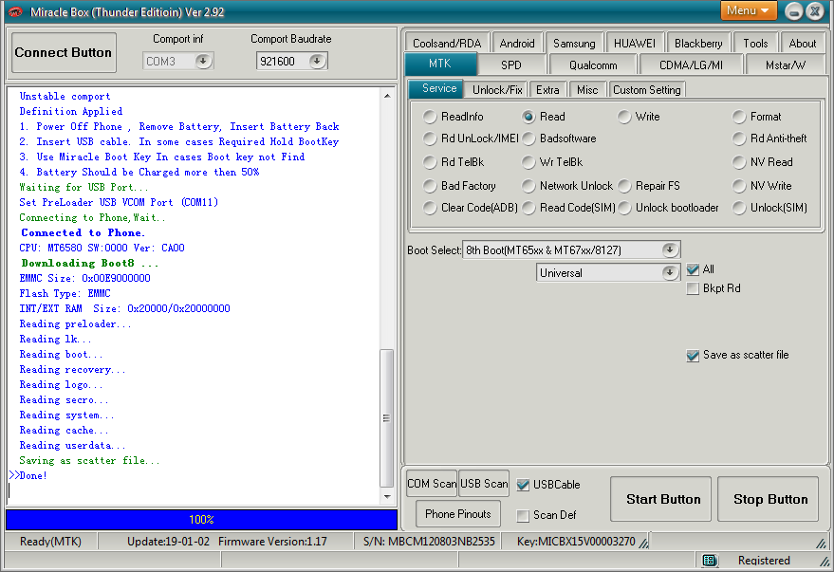Click the Stop Button
Screen dimensions: 834x572
tap(768, 499)
